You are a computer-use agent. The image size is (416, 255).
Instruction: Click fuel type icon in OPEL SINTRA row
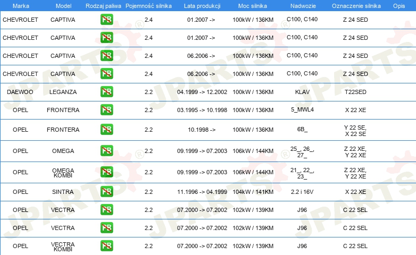coord(106,191)
